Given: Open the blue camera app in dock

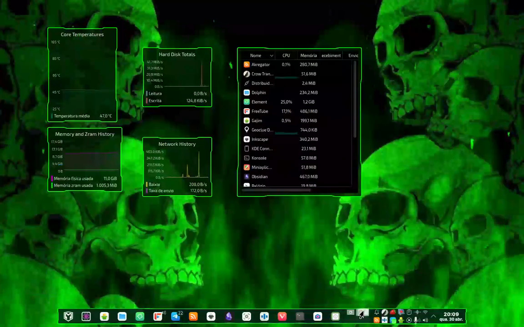Looking at the screenshot, I should tap(317, 316).
